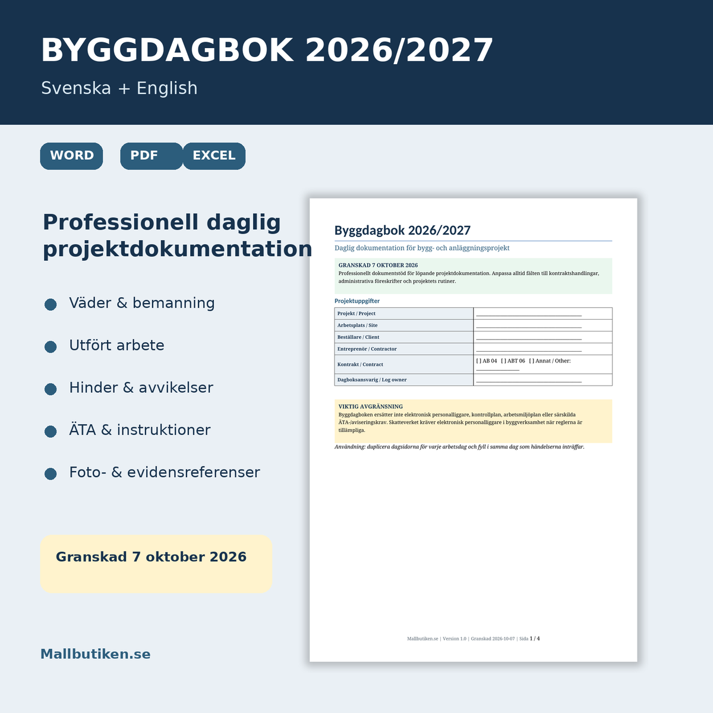
Task: Click the PDF format badge
Action: pos(152,156)
